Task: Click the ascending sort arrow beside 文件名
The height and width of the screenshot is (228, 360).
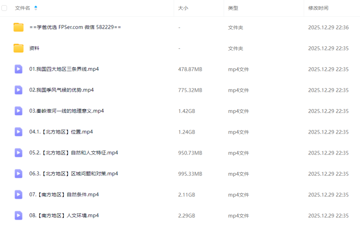Action: (x=36, y=6)
